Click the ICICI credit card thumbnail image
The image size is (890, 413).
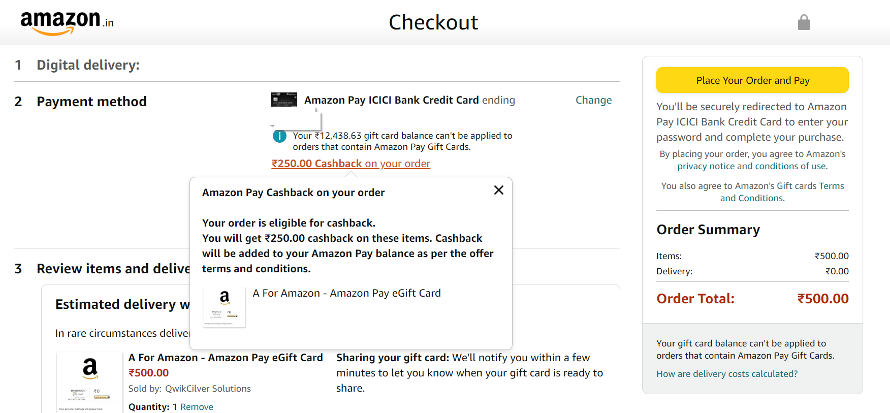(x=283, y=100)
